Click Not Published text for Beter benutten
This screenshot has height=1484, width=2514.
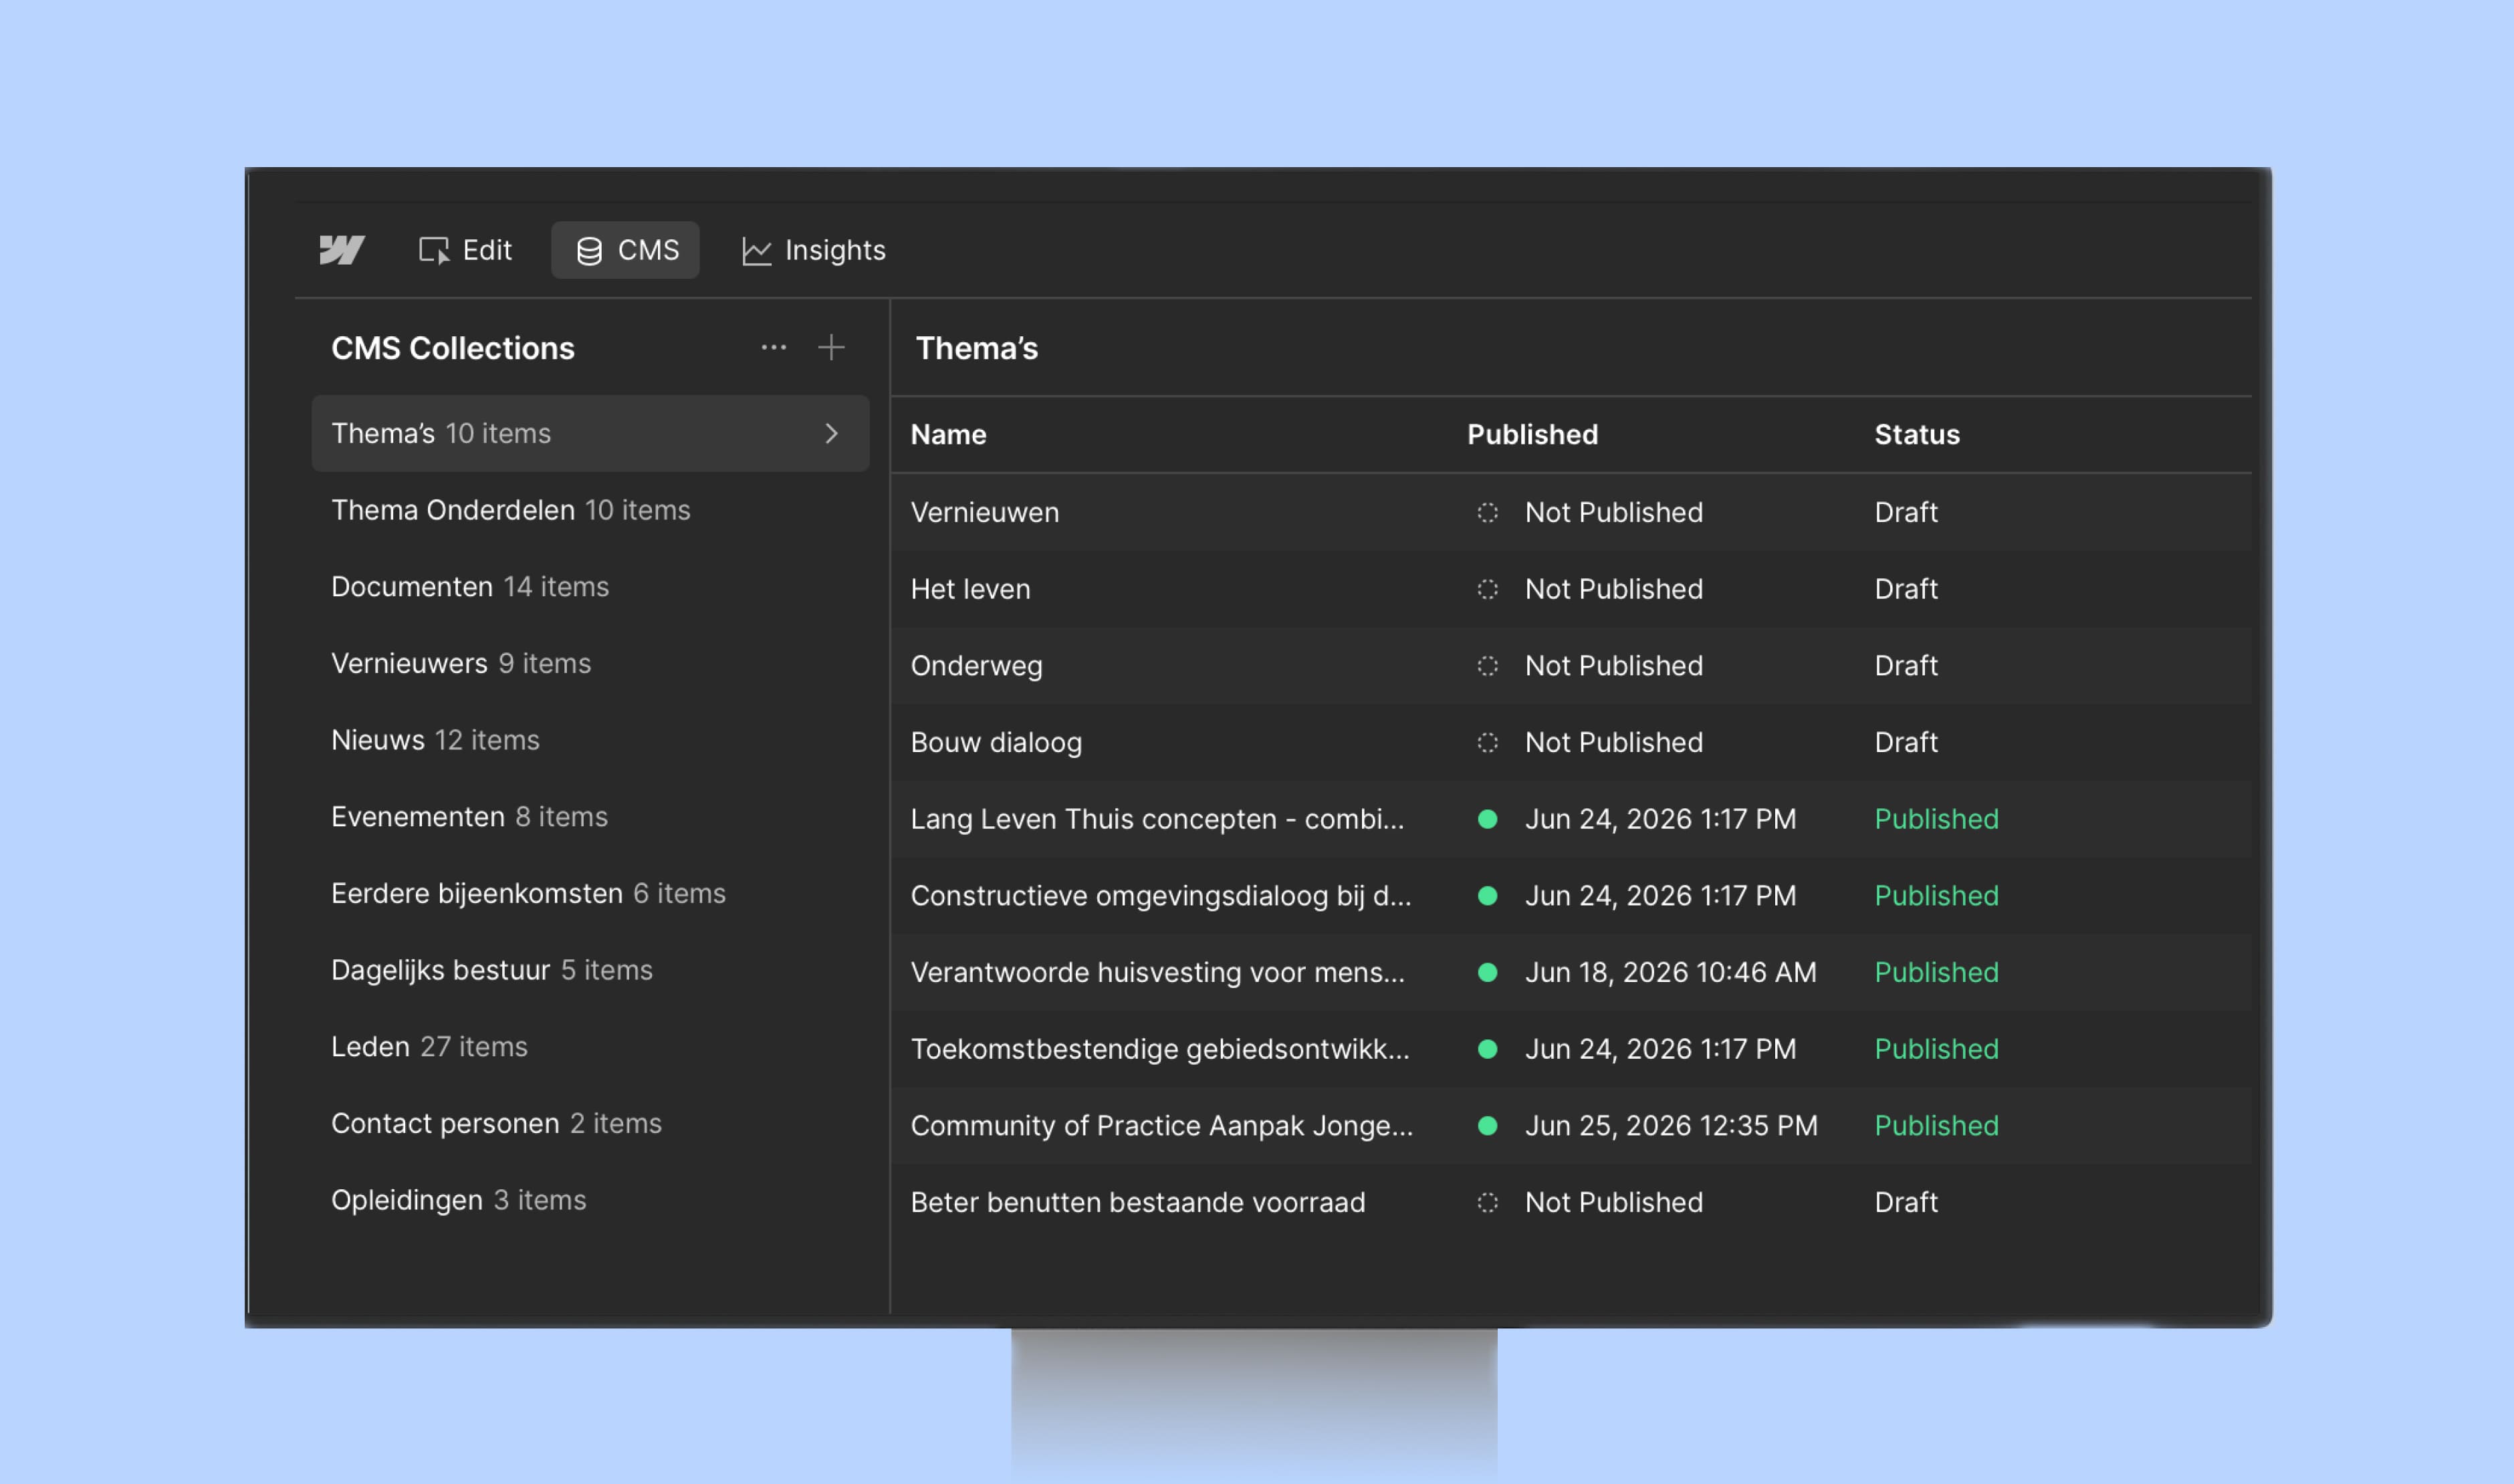pos(1613,1203)
